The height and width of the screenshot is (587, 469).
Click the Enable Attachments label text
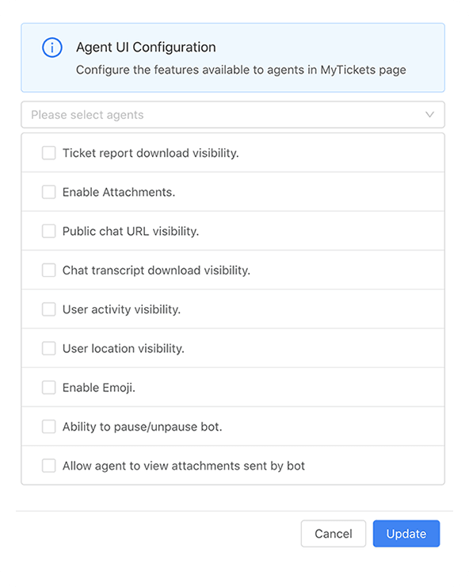point(119,192)
